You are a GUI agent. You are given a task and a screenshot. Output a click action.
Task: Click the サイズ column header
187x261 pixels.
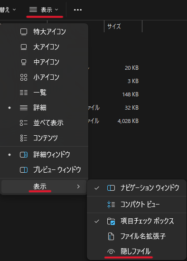coord(123,26)
